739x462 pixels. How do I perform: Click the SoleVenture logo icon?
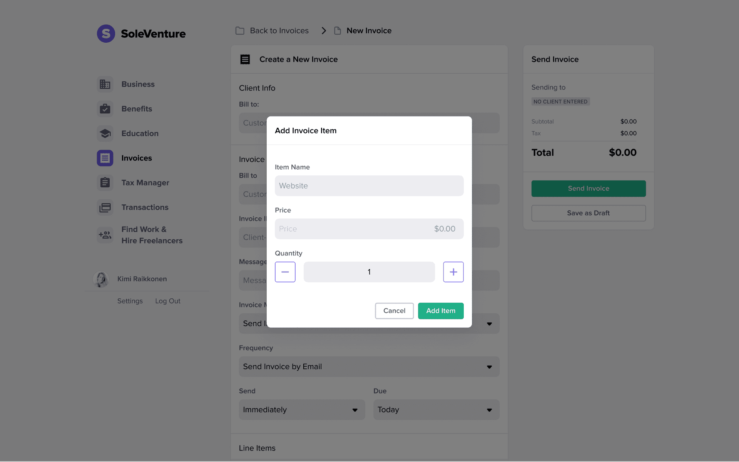pos(106,34)
